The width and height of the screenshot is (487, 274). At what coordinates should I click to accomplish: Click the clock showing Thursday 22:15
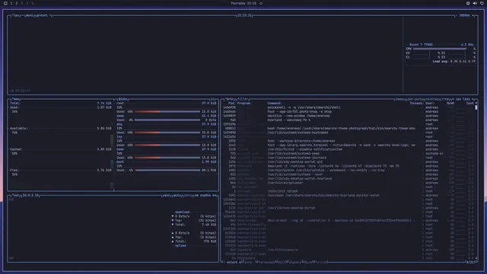243,3
